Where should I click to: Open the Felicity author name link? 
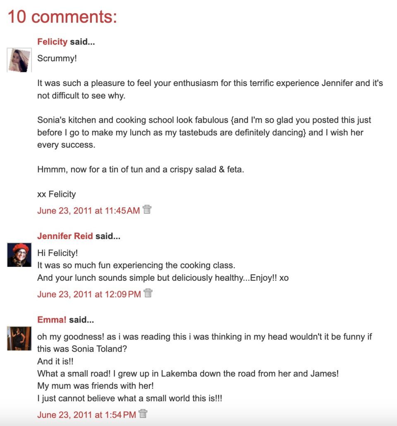tap(52, 42)
